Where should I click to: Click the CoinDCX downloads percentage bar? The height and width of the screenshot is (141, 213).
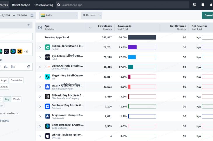coord(142,67)
